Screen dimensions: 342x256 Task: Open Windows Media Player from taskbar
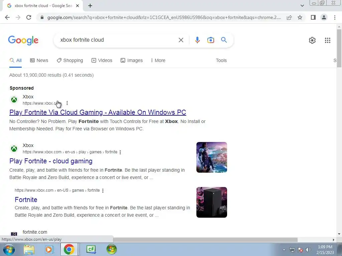coord(49,249)
